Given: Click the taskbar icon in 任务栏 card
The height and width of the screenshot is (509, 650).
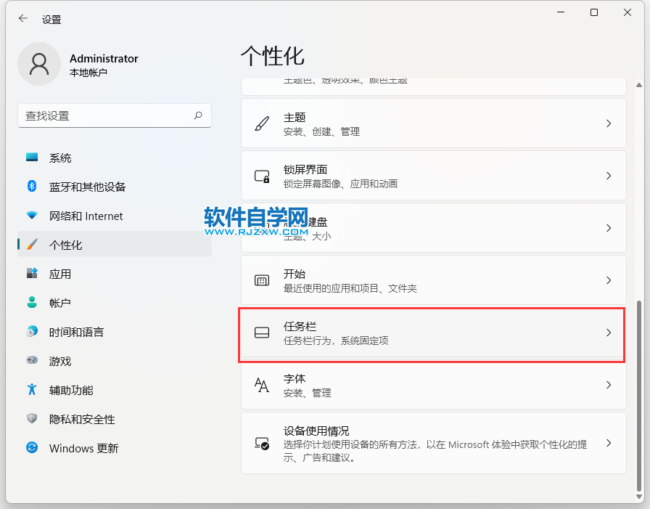Looking at the screenshot, I should click(x=262, y=333).
